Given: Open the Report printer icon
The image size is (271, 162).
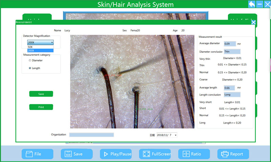Looking at the screenshot, I should pos(225,154).
